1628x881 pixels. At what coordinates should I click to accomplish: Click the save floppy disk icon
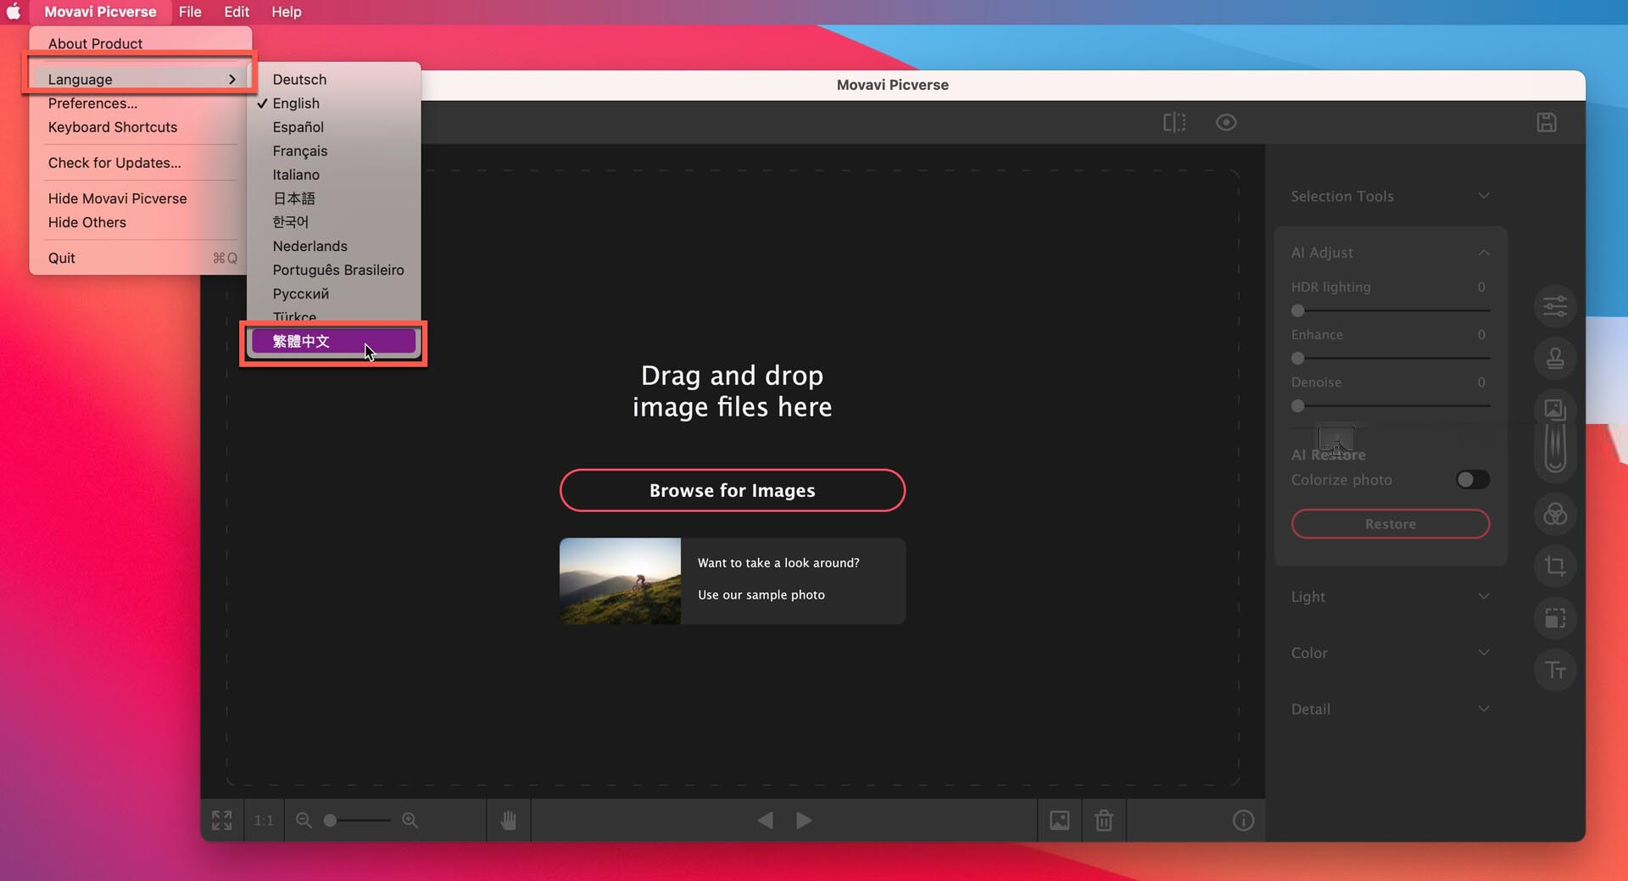coord(1547,122)
